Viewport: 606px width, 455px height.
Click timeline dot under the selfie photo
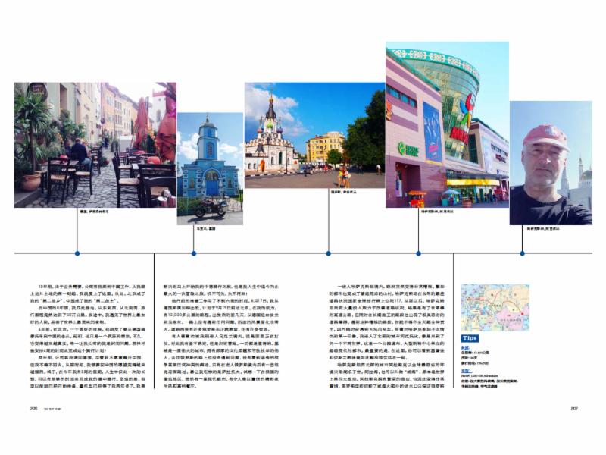pyautogui.click(x=522, y=253)
